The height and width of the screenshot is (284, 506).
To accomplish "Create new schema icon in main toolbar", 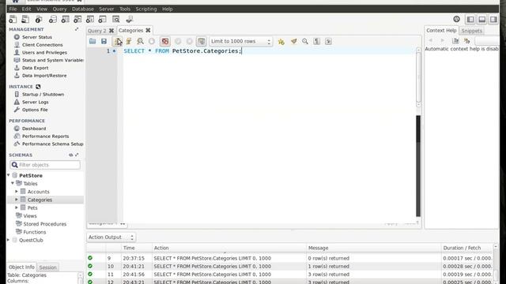I will (52, 19).
